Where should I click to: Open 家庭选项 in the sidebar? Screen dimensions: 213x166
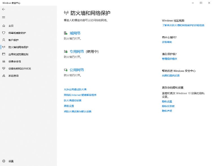(14, 76)
